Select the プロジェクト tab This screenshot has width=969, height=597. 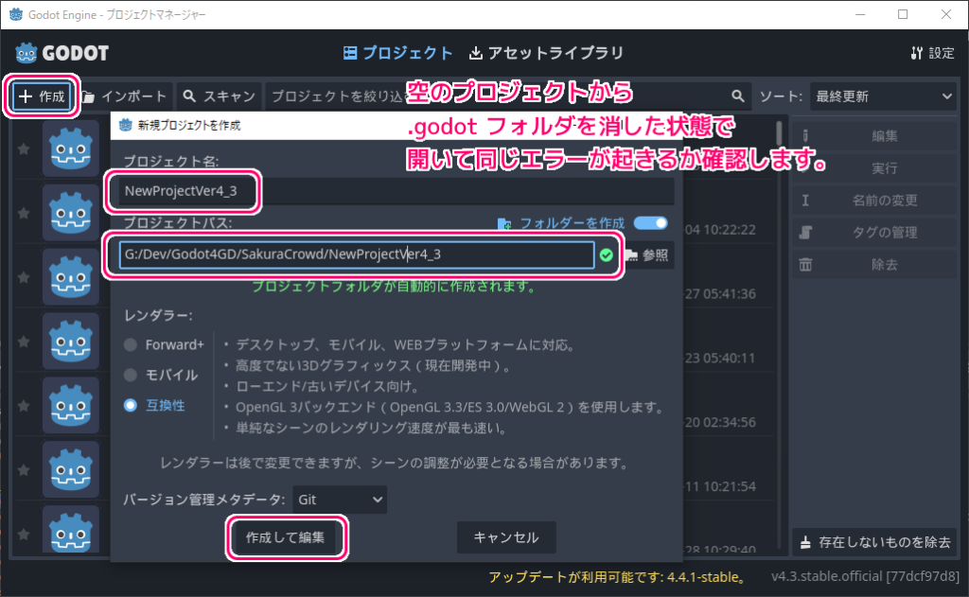tap(396, 54)
